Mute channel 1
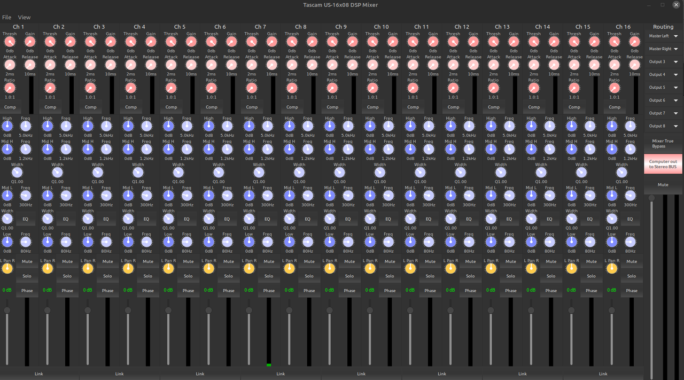The height and width of the screenshot is (380, 684). point(27,261)
